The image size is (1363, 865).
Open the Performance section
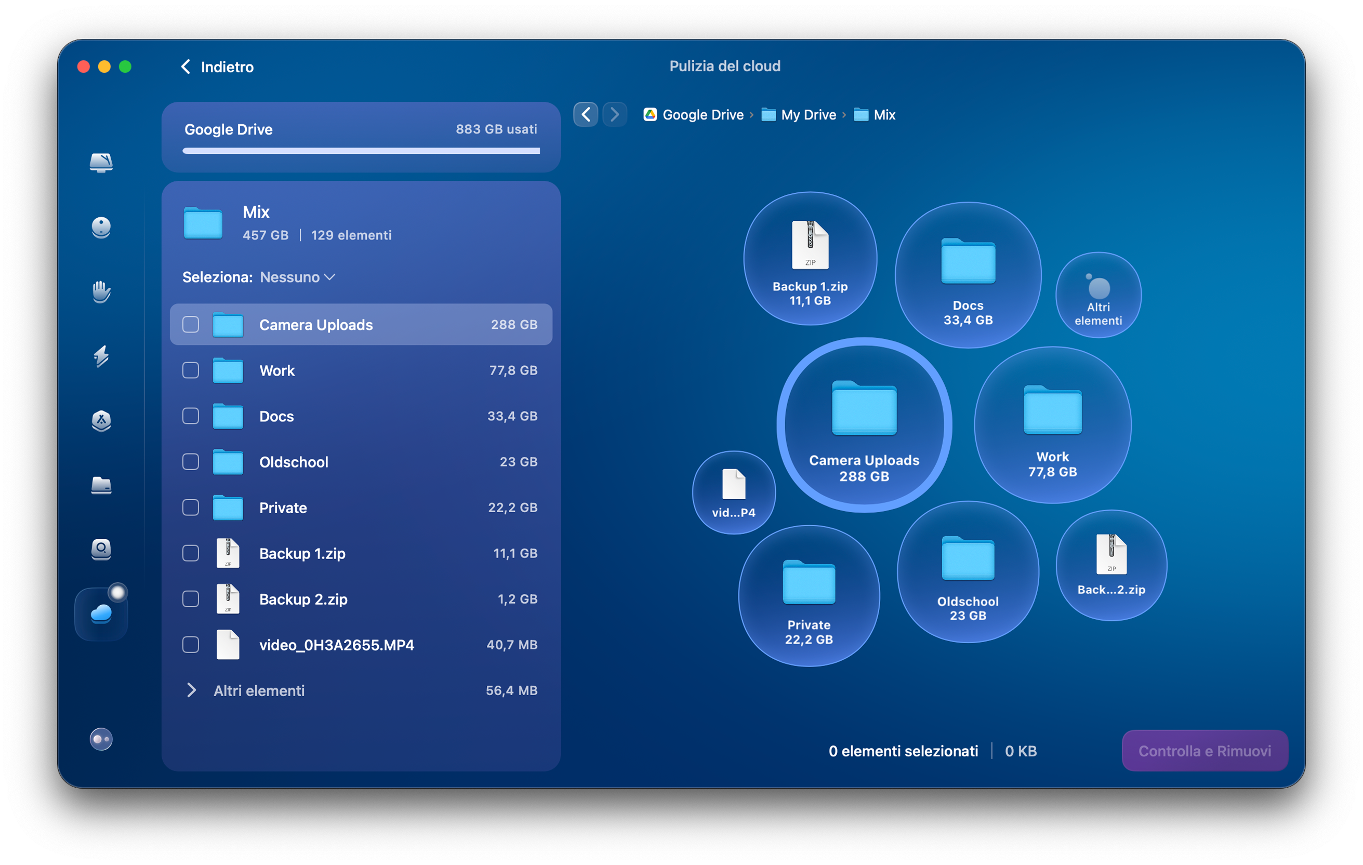click(101, 357)
